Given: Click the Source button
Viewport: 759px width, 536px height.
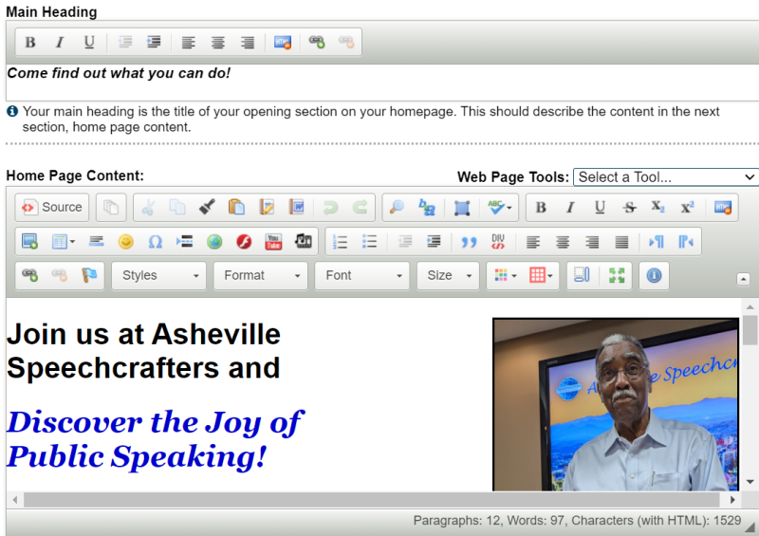Looking at the screenshot, I should coord(52,207).
